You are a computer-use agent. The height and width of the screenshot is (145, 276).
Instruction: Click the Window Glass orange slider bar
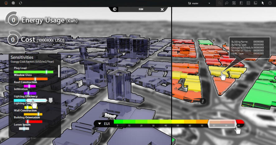point(33,79)
